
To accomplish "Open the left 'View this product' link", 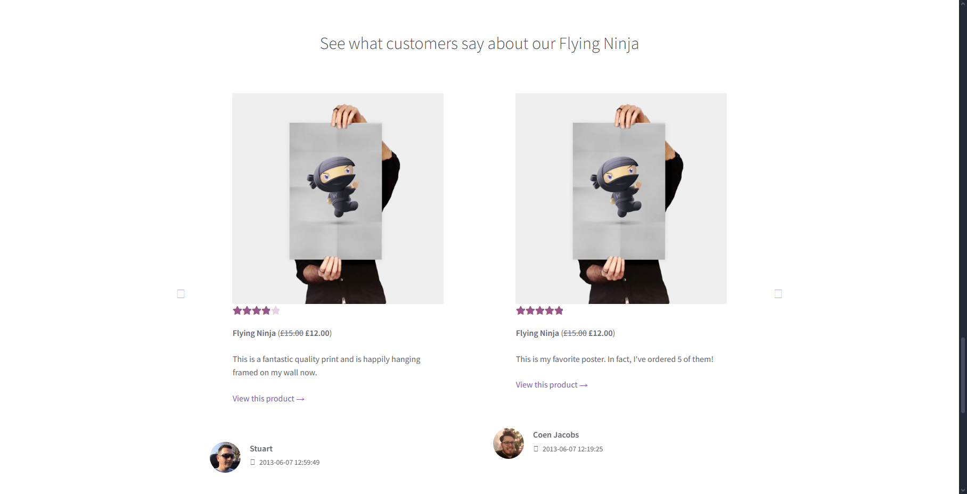I will point(263,398).
